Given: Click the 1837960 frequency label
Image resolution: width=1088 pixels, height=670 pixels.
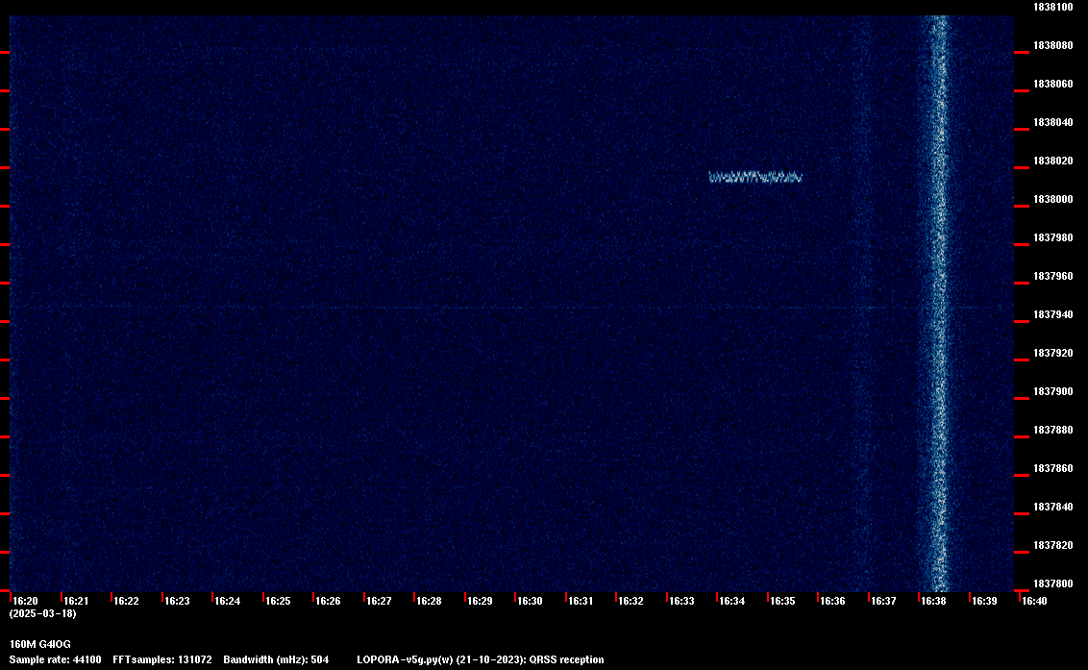Looking at the screenshot, I should tap(1053, 276).
